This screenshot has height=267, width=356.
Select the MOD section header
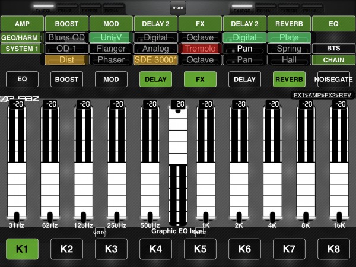point(112,24)
